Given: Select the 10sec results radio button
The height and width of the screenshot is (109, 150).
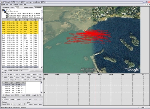Looking at the screenshot, I should pyautogui.click(x=20, y=74).
